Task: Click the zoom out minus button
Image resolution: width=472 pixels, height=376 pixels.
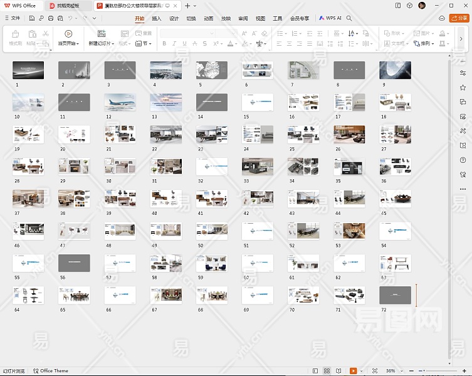Action: [x=412, y=371]
